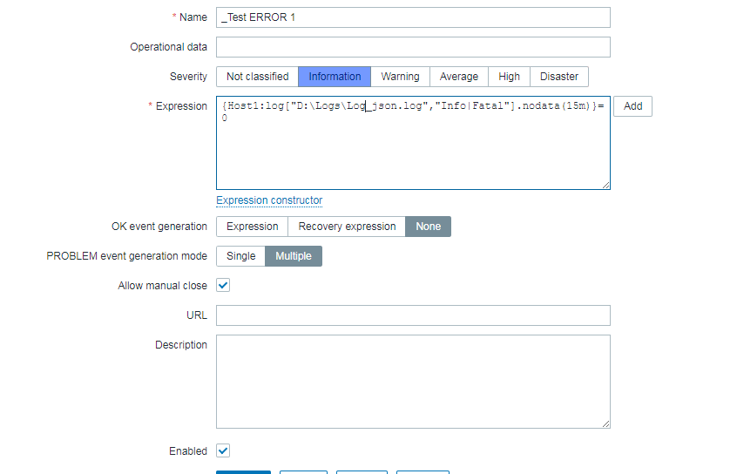Focus the Operational data field
737x474 pixels.
413,47
